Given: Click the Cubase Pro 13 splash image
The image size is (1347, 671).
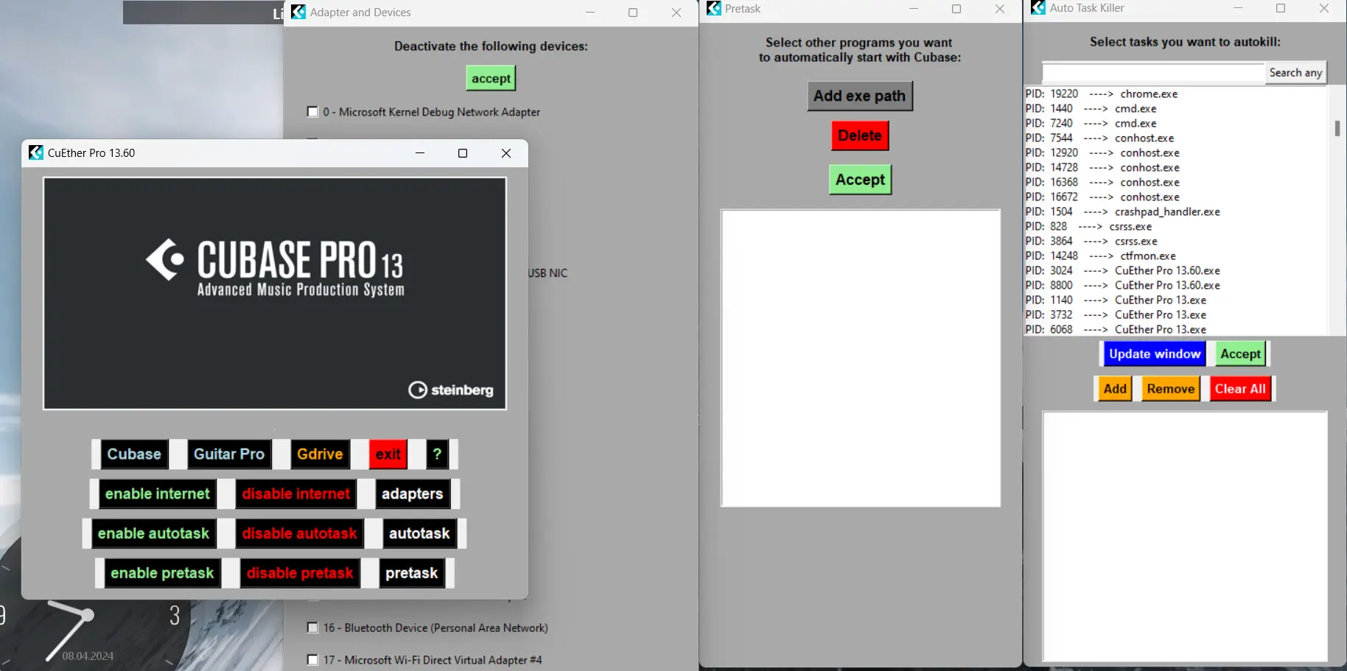Looking at the screenshot, I should pyautogui.click(x=275, y=293).
